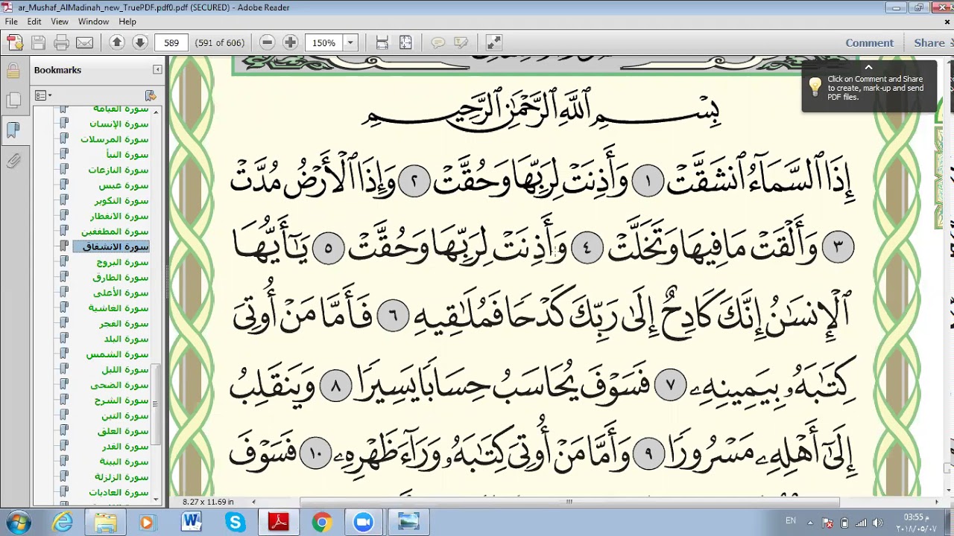Screen dimensions: 954x536
Task: Open the Share pane
Action: click(x=929, y=43)
